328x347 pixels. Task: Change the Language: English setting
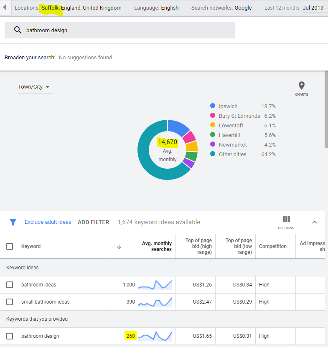156,8
